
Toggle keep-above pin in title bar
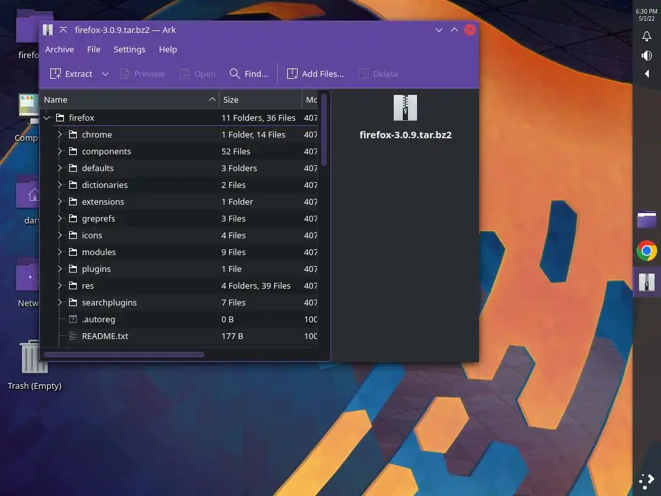coord(63,30)
